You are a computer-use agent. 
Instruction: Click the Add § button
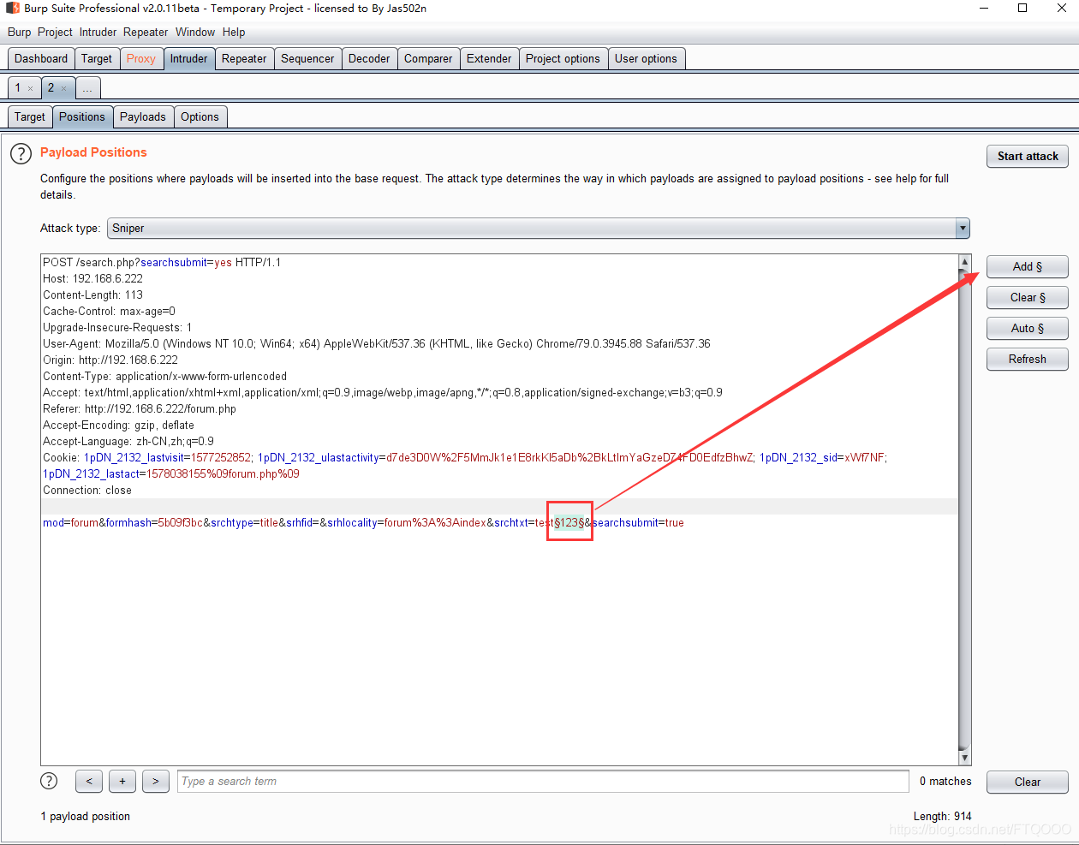click(x=1028, y=267)
